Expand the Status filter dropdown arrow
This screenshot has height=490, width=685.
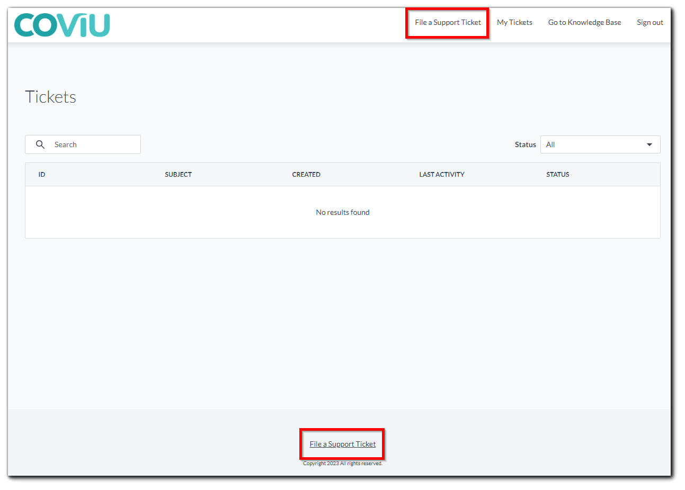pyautogui.click(x=649, y=144)
